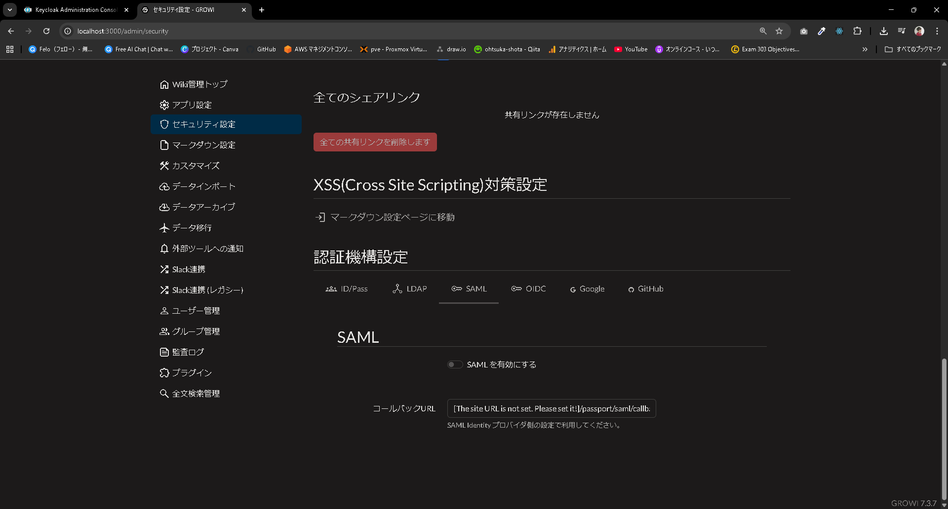Image resolution: width=948 pixels, height=509 pixels.
Task: Go to カスタマイズ in the sidebar
Action: [x=190, y=166]
